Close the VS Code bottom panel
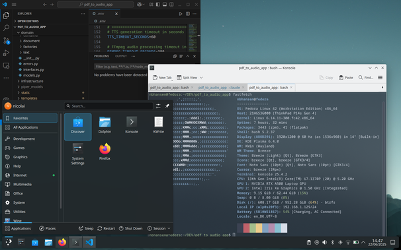Viewport: 401px width, 250px height. (195, 56)
